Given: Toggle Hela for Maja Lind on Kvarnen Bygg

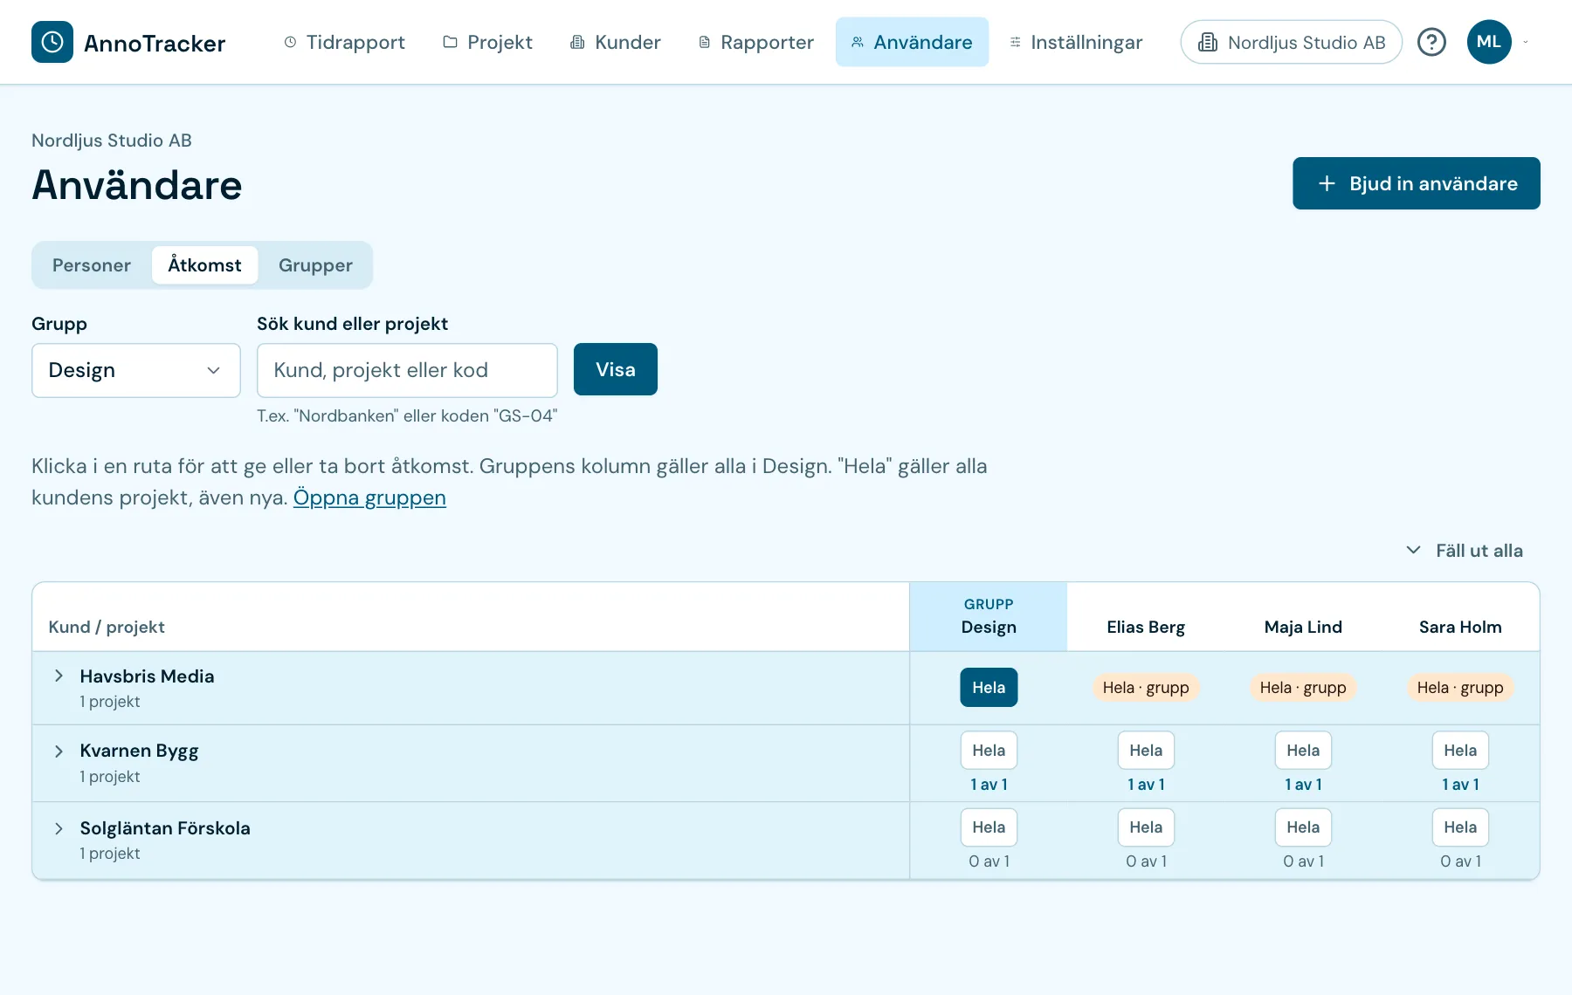Looking at the screenshot, I should pos(1303,751).
